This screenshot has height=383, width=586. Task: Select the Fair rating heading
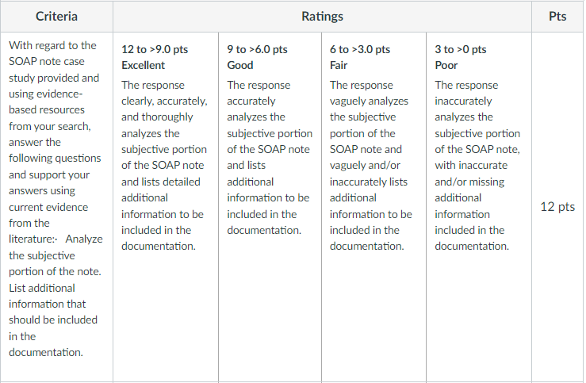339,65
